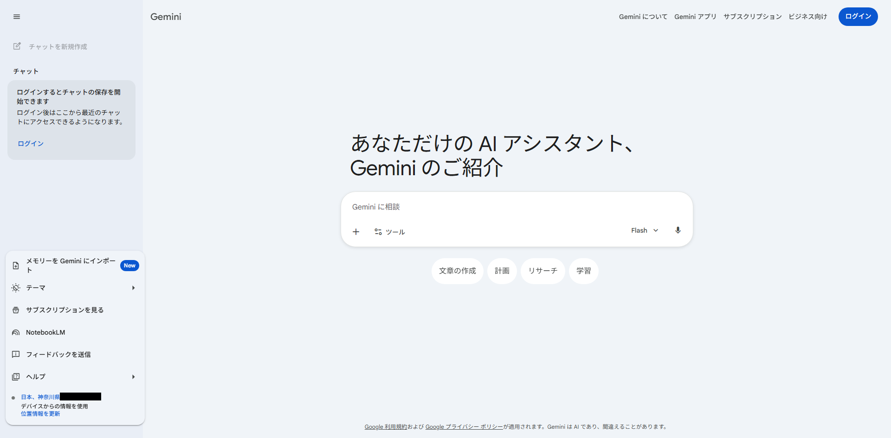The height and width of the screenshot is (438, 891).
Task: Open the Flash model dropdown
Action: coord(645,230)
